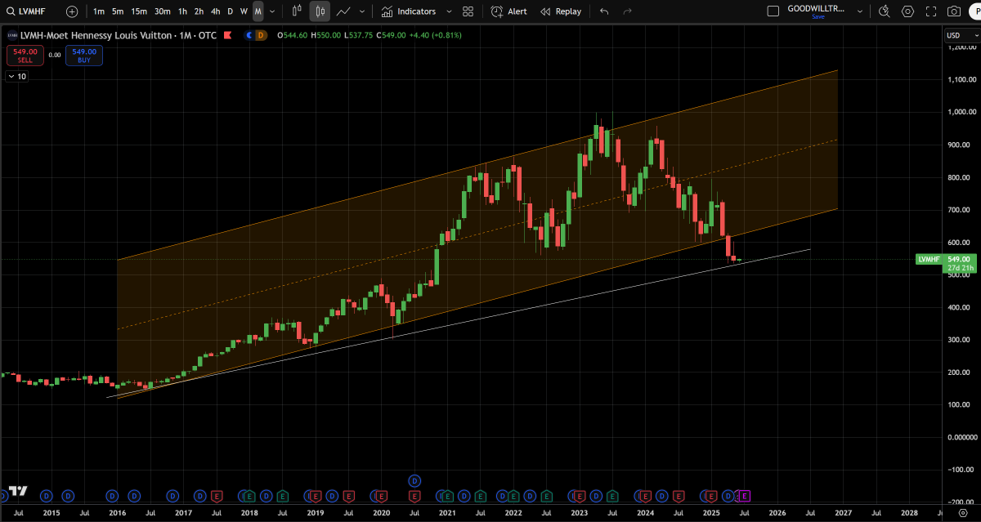Undo the last chart action
This screenshot has width=981, height=522.
[604, 11]
